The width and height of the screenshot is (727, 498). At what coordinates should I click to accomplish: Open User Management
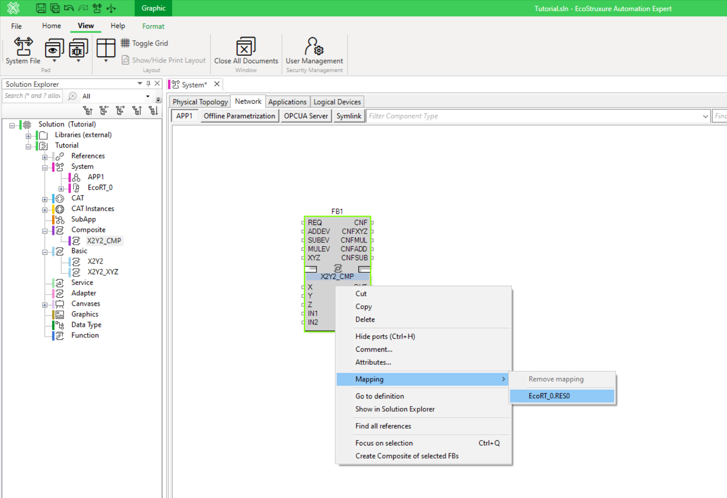pyautogui.click(x=314, y=51)
